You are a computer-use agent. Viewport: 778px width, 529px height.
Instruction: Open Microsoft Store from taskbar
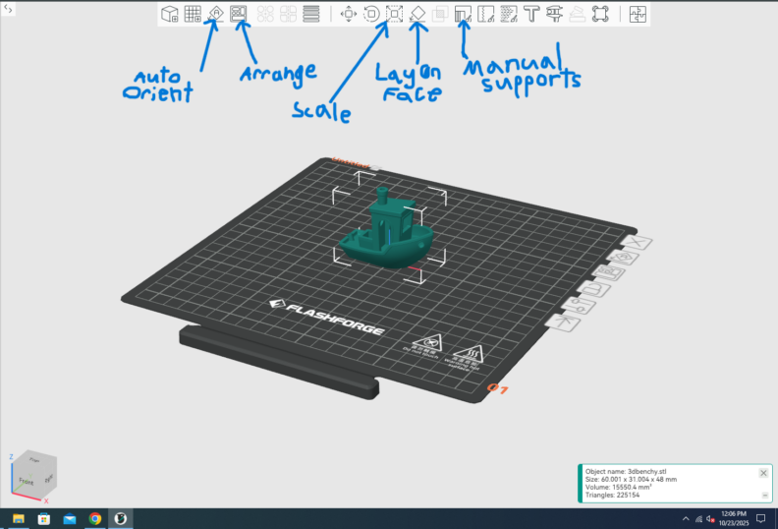pyautogui.click(x=43, y=518)
